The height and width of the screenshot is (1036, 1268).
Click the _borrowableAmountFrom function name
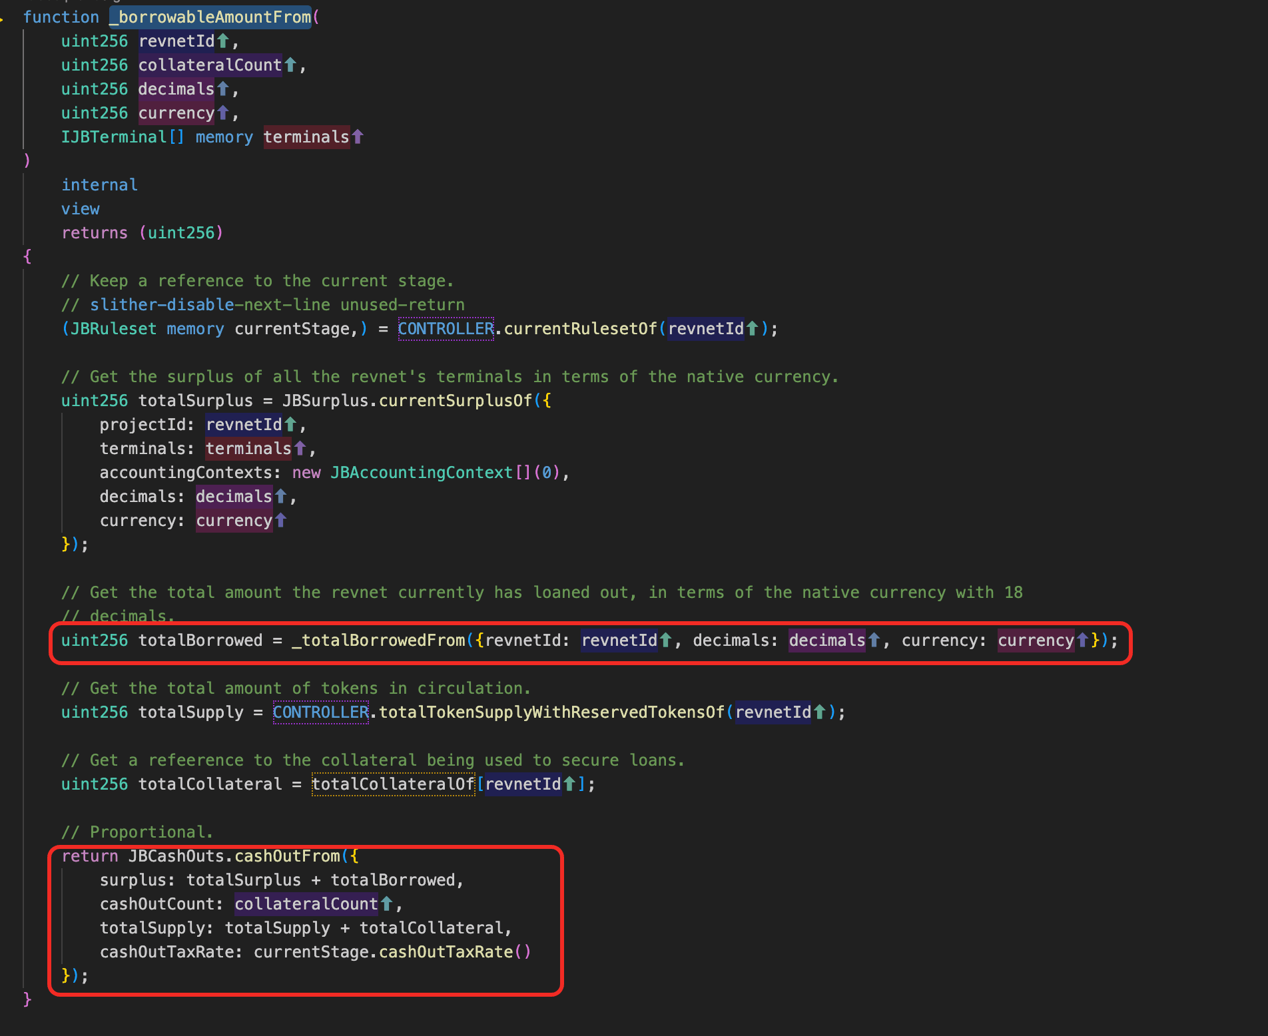tap(210, 17)
